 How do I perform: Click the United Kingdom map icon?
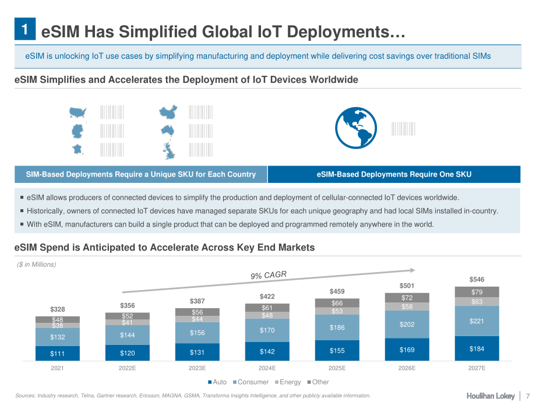[168, 151]
